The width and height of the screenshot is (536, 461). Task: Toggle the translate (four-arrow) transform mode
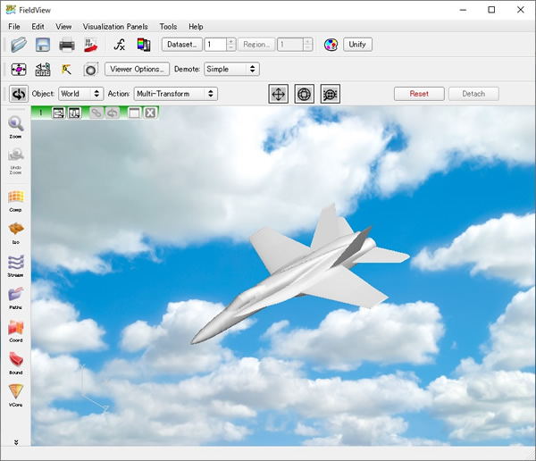point(279,94)
